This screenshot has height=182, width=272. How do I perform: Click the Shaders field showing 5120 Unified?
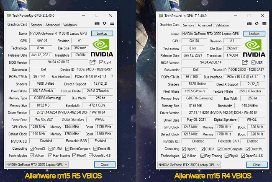click(x=198, y=84)
